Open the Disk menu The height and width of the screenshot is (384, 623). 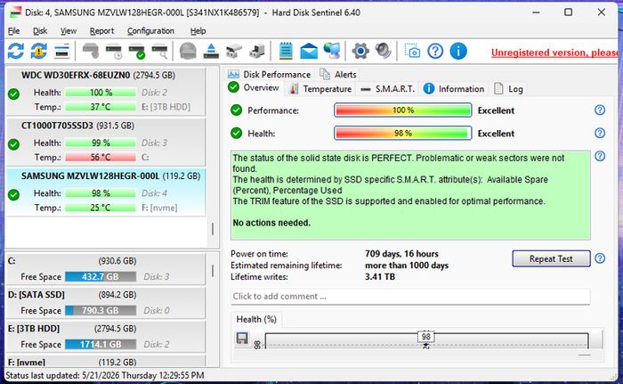(40, 30)
